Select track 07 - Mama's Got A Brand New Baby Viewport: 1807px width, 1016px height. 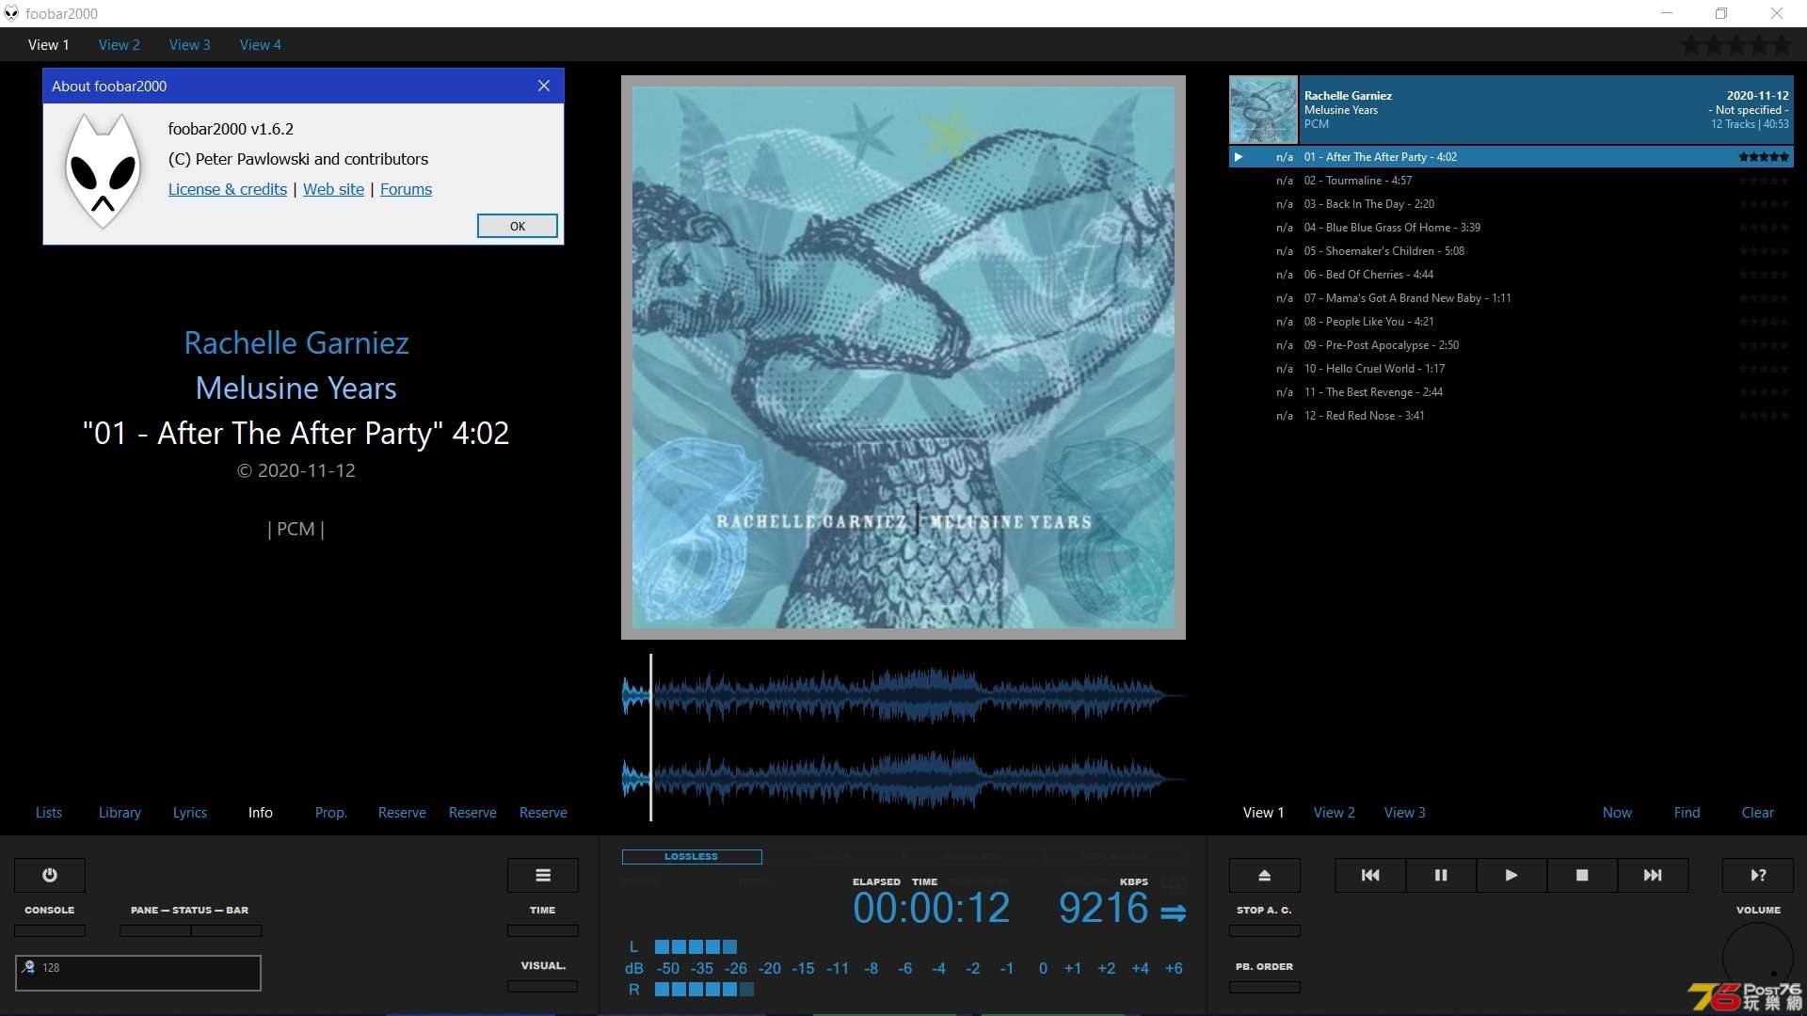[1511, 298]
